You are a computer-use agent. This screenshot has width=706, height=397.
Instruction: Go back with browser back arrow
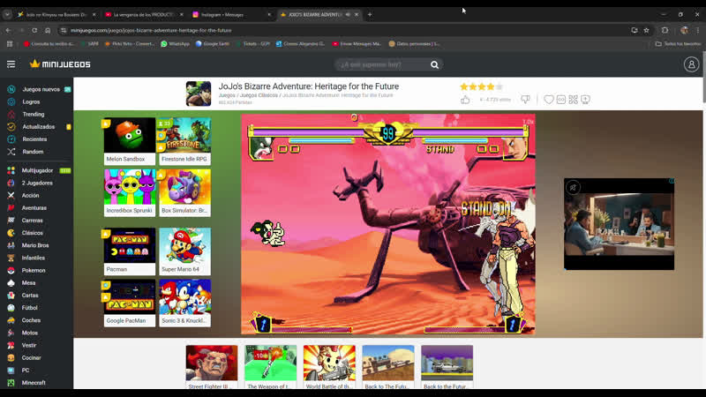pos(8,30)
